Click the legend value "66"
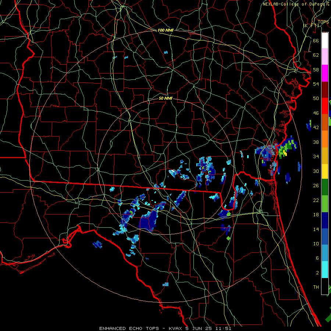Image resolution: width=331 pixels, height=331 pixels. click(x=316, y=40)
